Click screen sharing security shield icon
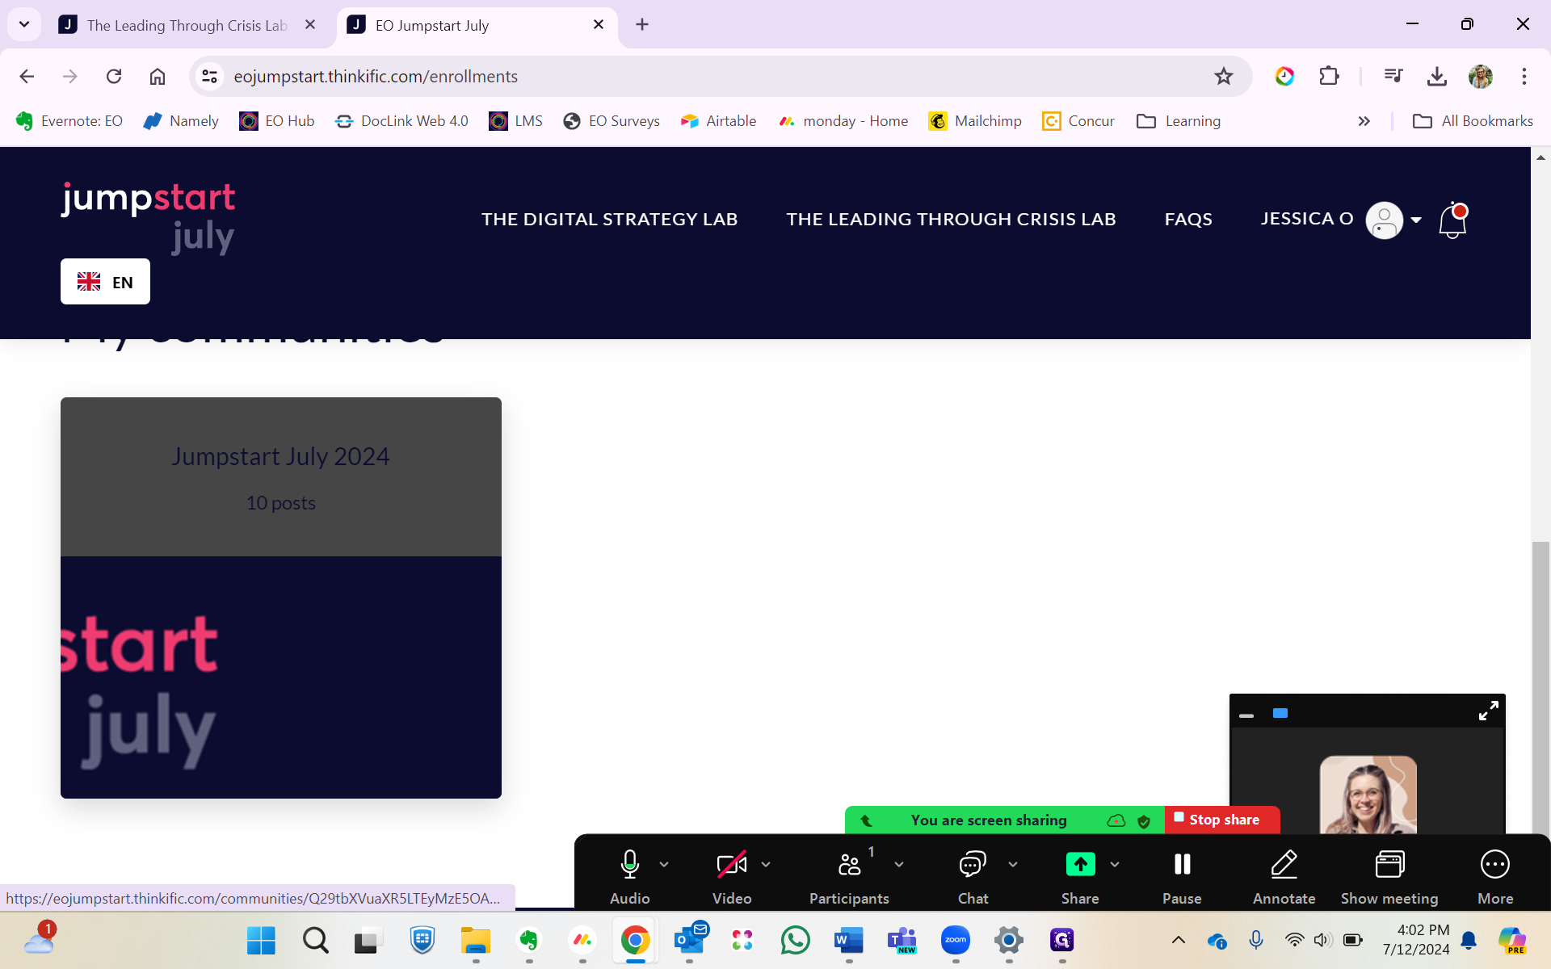1551x969 pixels. point(1144,821)
